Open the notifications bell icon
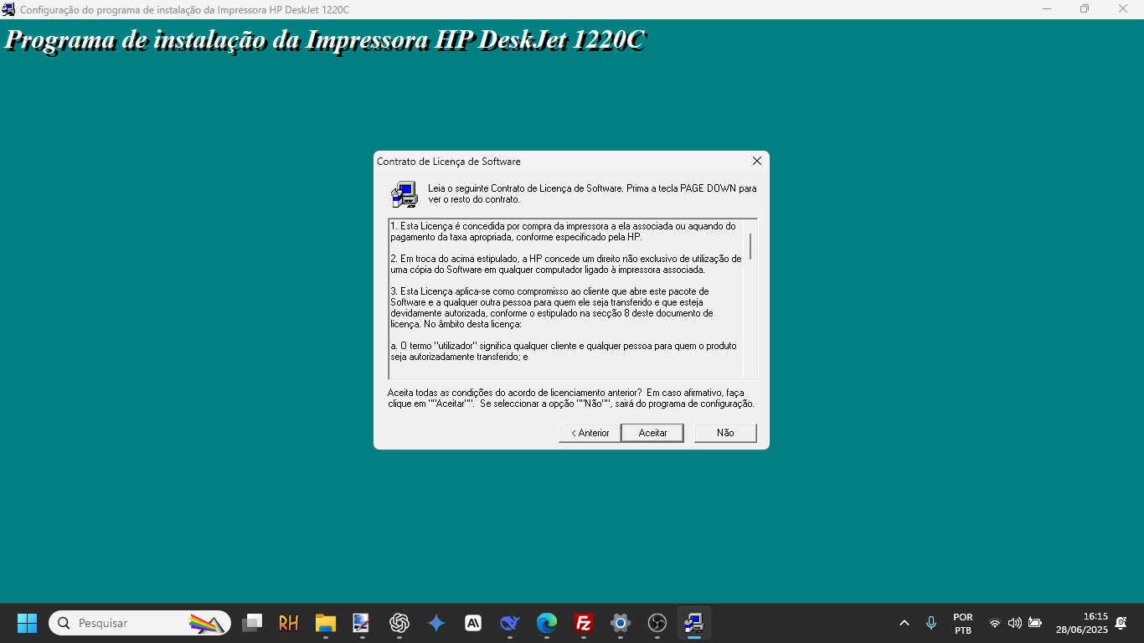This screenshot has height=643, width=1144. (1121, 623)
